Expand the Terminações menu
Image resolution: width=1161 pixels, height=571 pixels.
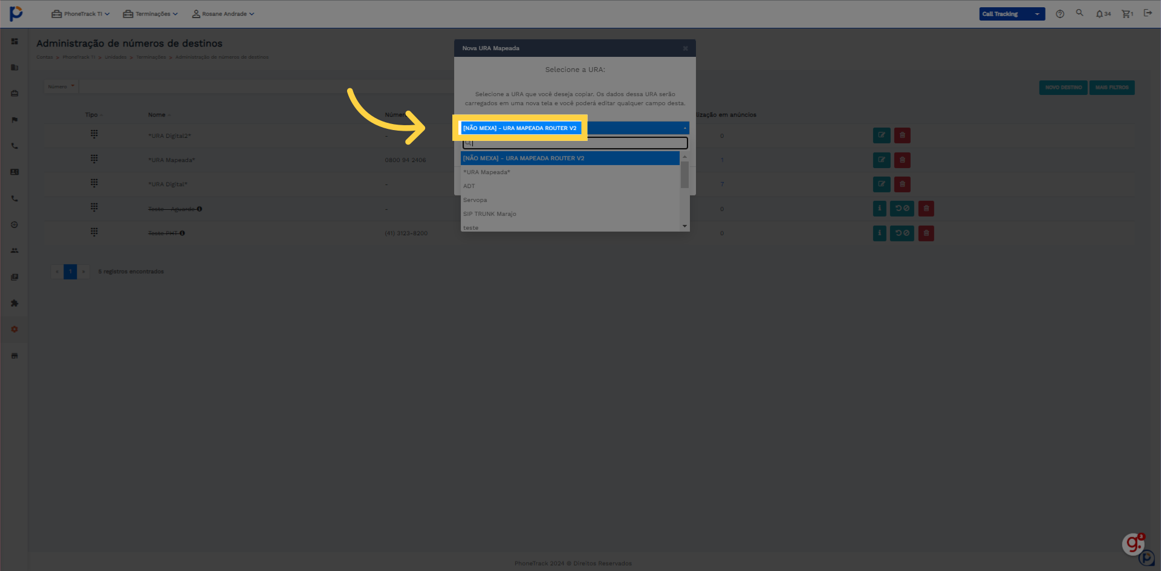pyautogui.click(x=150, y=14)
